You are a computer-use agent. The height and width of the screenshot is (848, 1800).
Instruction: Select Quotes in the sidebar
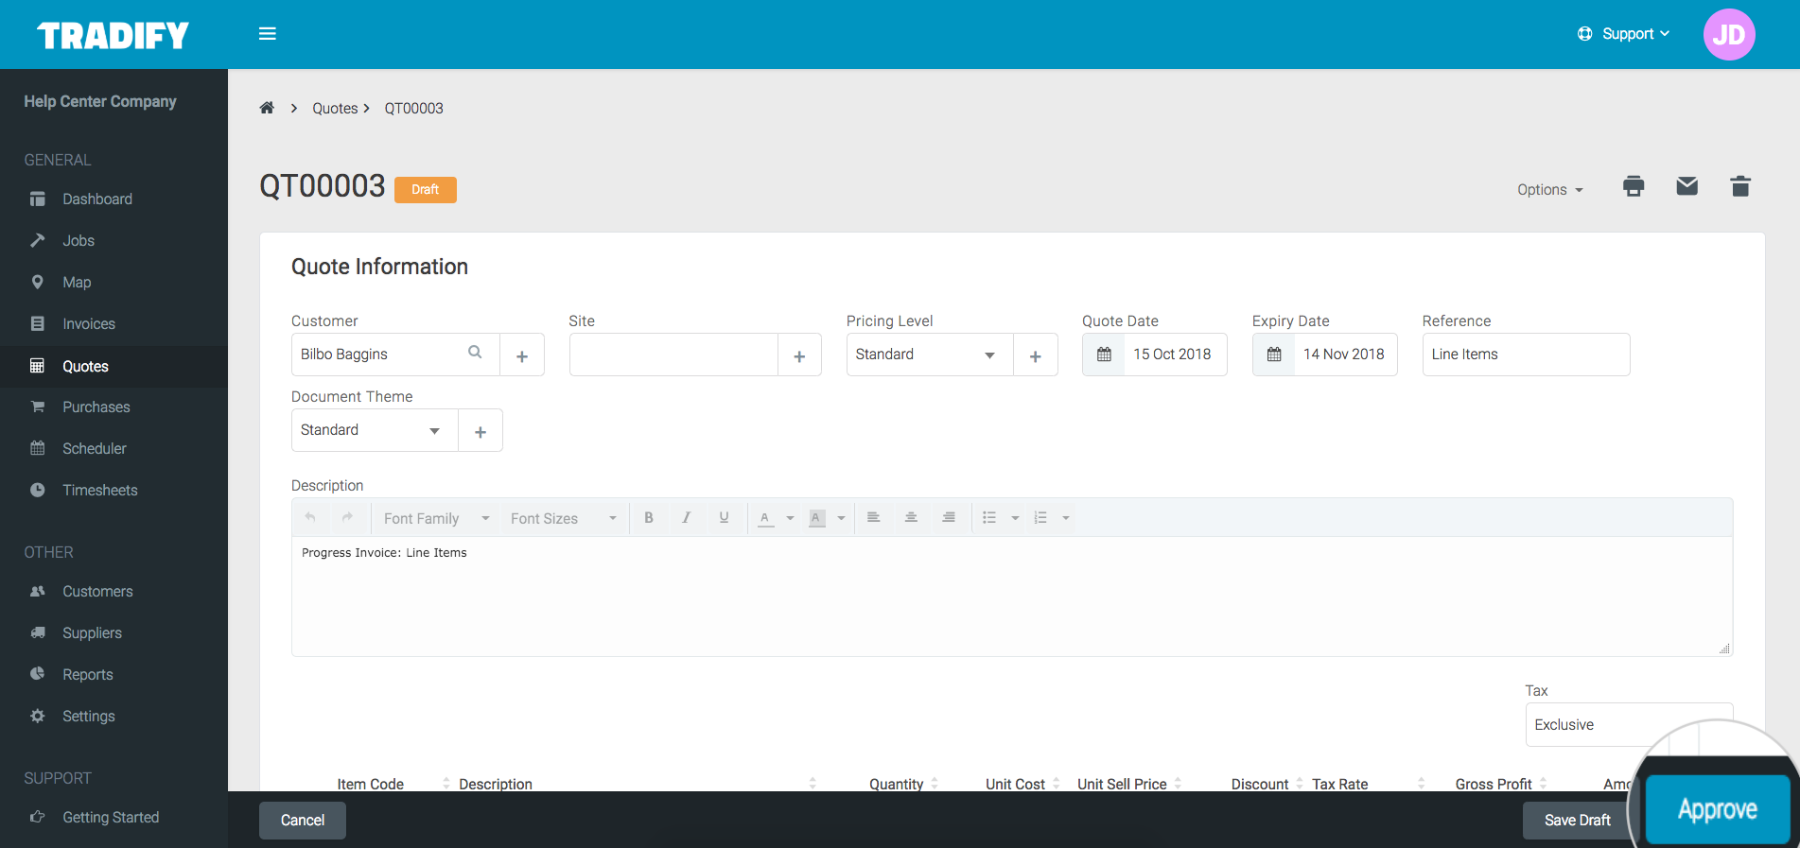85,366
